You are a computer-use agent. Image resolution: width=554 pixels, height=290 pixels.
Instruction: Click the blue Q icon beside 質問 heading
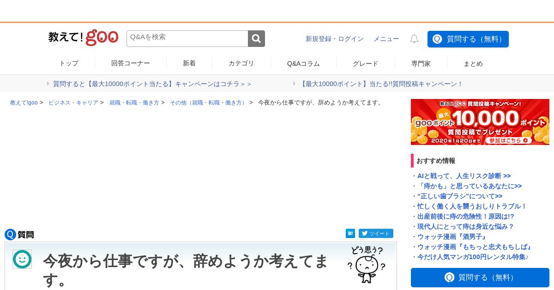(x=10, y=234)
